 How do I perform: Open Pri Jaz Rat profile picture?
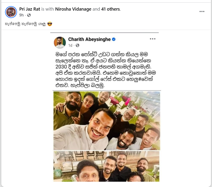pyautogui.click(x=11, y=12)
